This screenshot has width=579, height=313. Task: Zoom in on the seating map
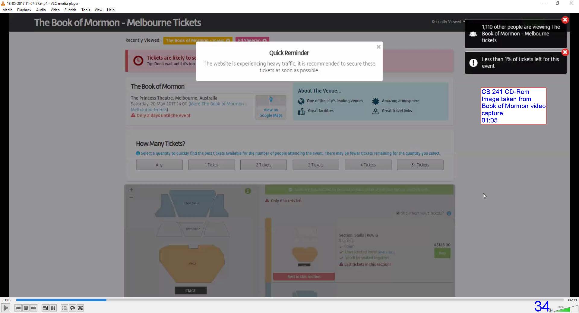coord(131,190)
